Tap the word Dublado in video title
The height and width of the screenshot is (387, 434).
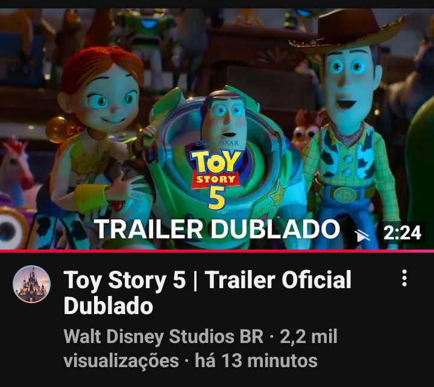pyautogui.click(x=108, y=306)
